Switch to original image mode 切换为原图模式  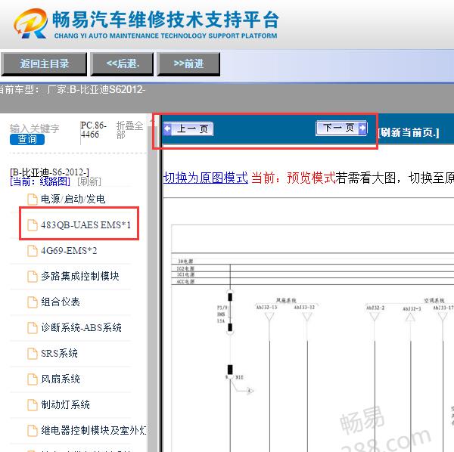tap(206, 178)
